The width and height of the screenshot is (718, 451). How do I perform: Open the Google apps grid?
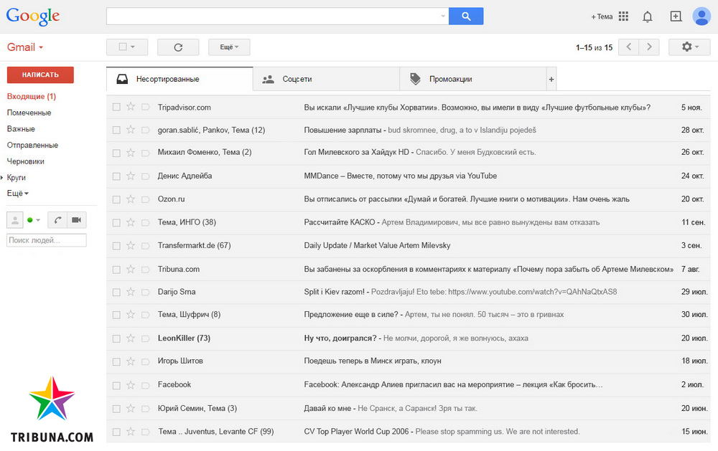tap(623, 16)
